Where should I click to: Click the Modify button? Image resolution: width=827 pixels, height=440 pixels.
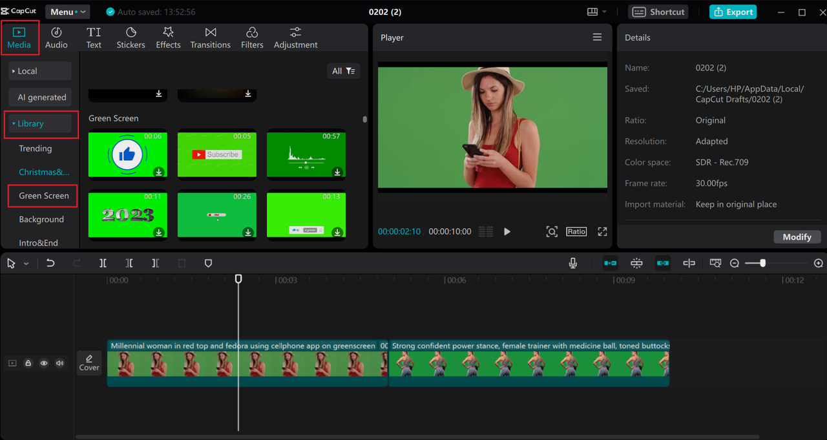click(797, 237)
